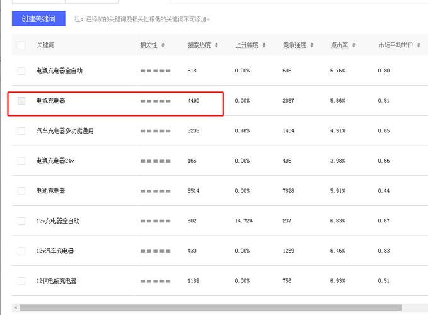The height and width of the screenshot is (315, 428).
Task: Click keyword text 12v汽车充电器
Action: pyautogui.click(x=55, y=251)
